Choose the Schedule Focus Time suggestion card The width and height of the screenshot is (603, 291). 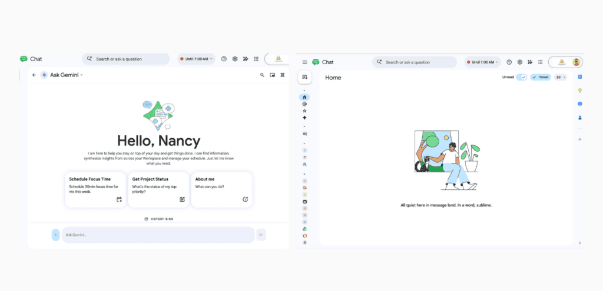coord(95,190)
